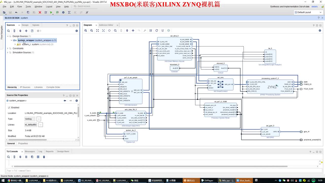The height and width of the screenshot is (183, 325).
Task: Click the Undo arrow in main toolbar
Action: click(x=16, y=12)
